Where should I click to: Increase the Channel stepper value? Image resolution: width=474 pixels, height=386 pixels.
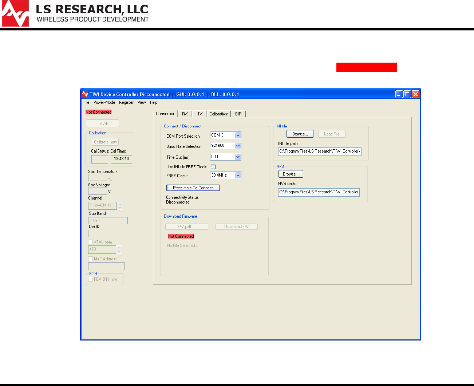pos(120,204)
